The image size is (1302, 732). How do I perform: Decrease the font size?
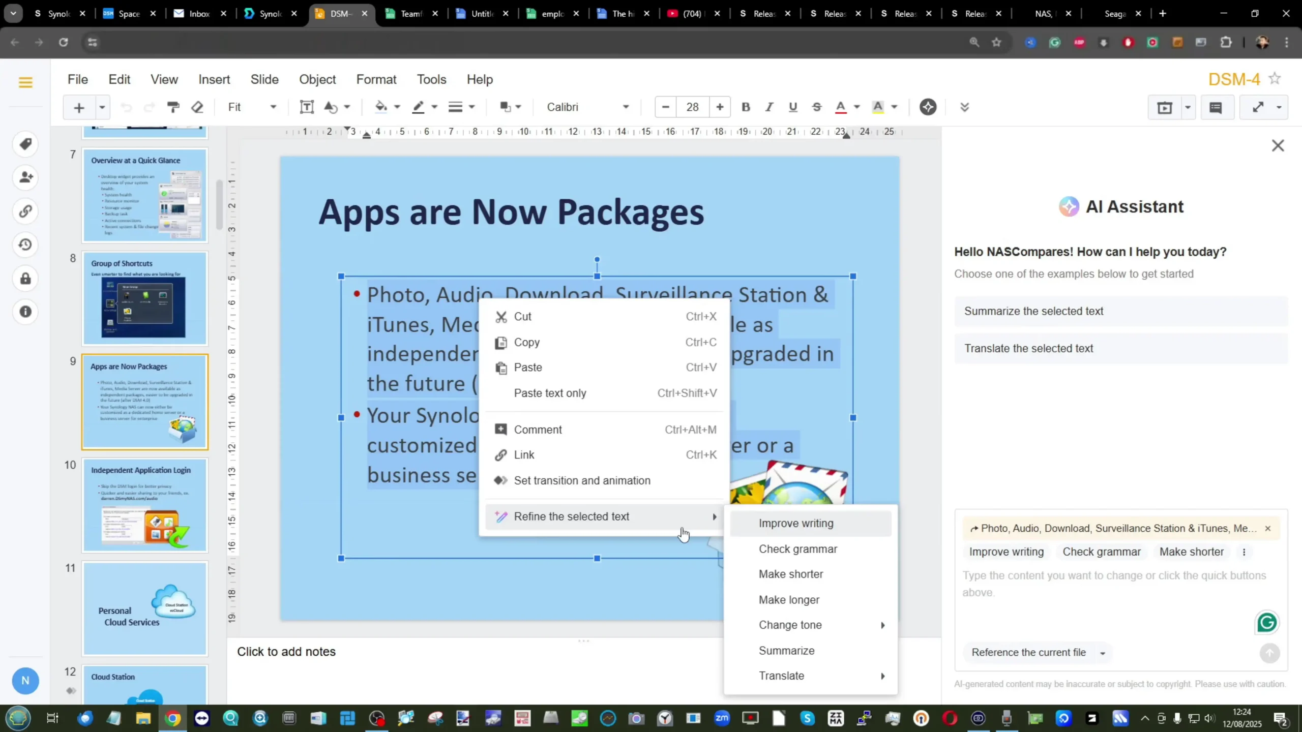click(665, 107)
